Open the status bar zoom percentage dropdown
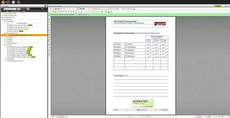230x118 pixels. [x=214, y=117]
